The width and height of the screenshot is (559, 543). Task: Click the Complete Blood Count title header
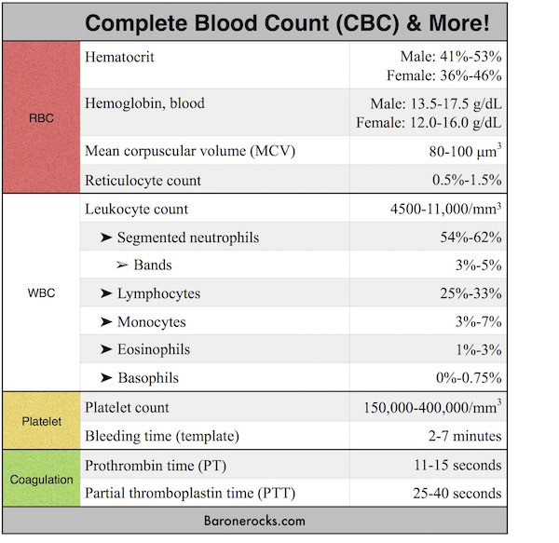pyautogui.click(x=287, y=23)
